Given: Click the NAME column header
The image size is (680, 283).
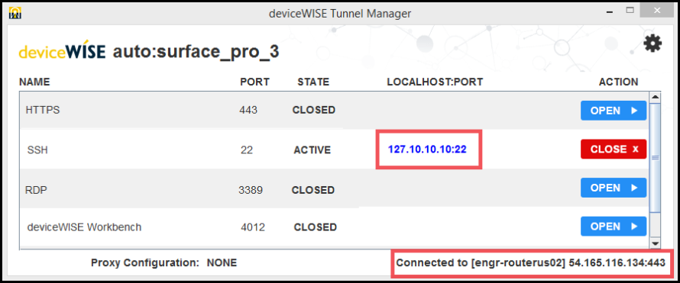Looking at the screenshot, I should (34, 82).
